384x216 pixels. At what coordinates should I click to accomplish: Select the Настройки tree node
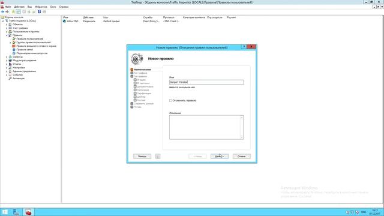point(19,68)
